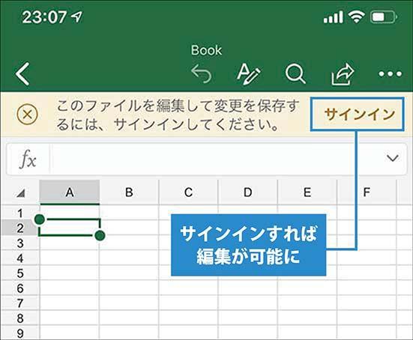Open the search magnifier
This screenshot has height=340, width=413.
click(x=295, y=74)
